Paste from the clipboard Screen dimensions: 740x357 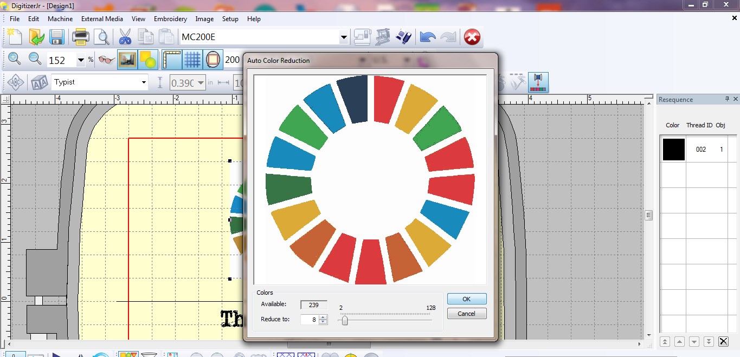[166, 37]
